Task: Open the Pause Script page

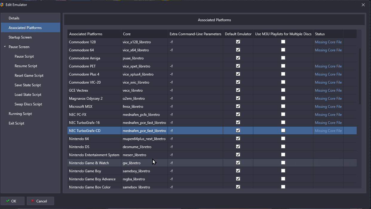Action: (x=24, y=56)
